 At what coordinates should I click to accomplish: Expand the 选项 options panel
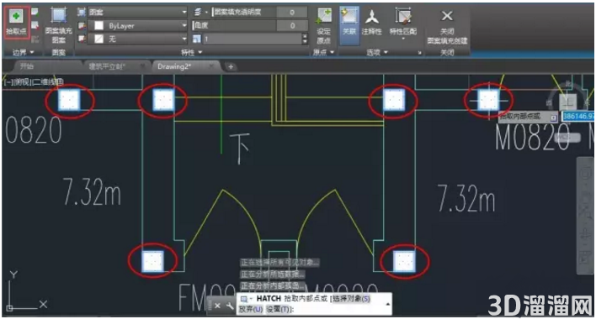click(x=377, y=52)
